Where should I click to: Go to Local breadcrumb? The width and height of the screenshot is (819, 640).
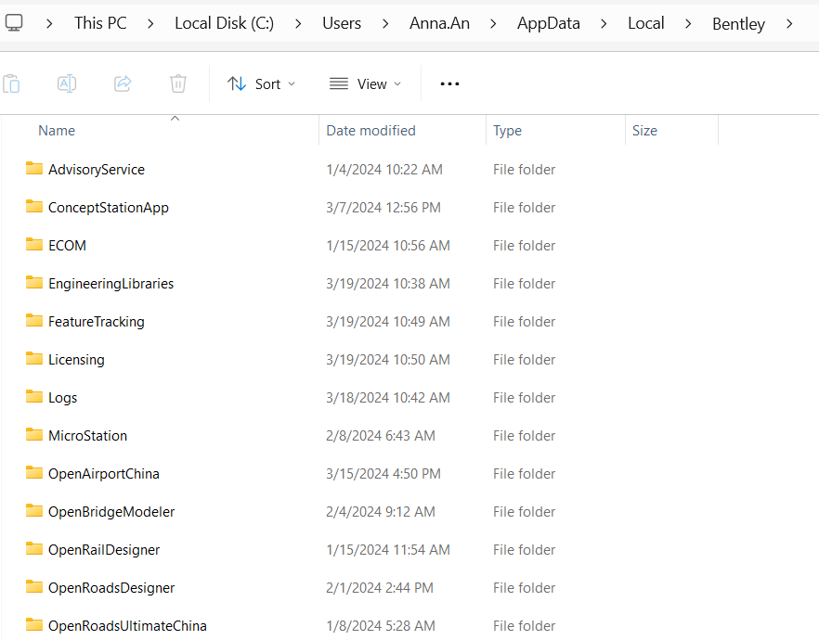coord(646,23)
